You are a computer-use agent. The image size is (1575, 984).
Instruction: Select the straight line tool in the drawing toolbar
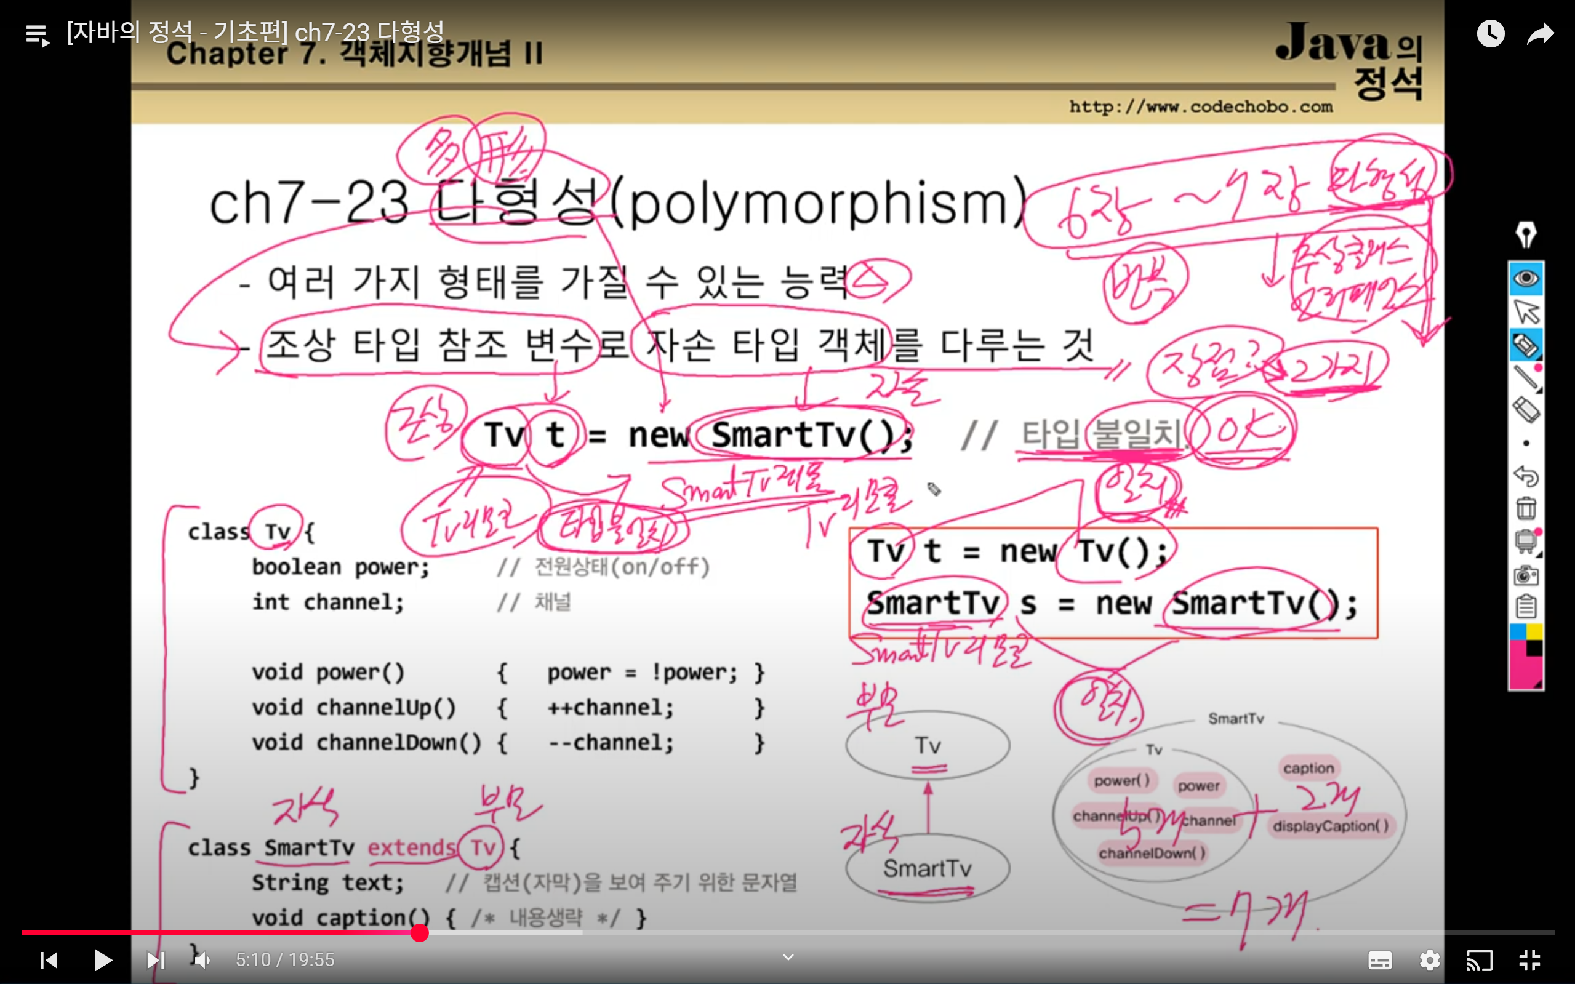tap(1526, 377)
